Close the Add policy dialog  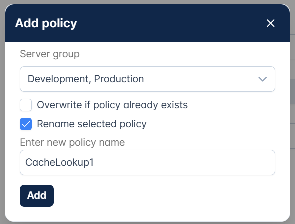(x=270, y=23)
